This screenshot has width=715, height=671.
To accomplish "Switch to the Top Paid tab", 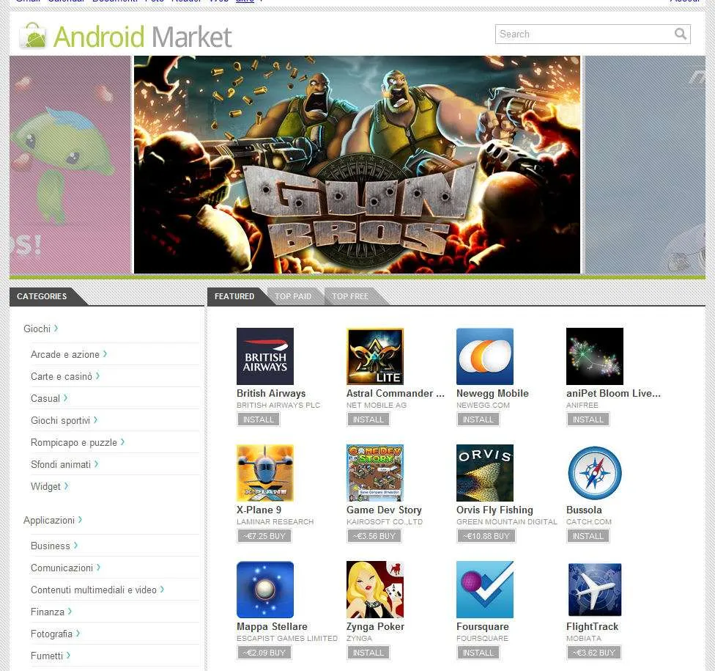I will [293, 296].
